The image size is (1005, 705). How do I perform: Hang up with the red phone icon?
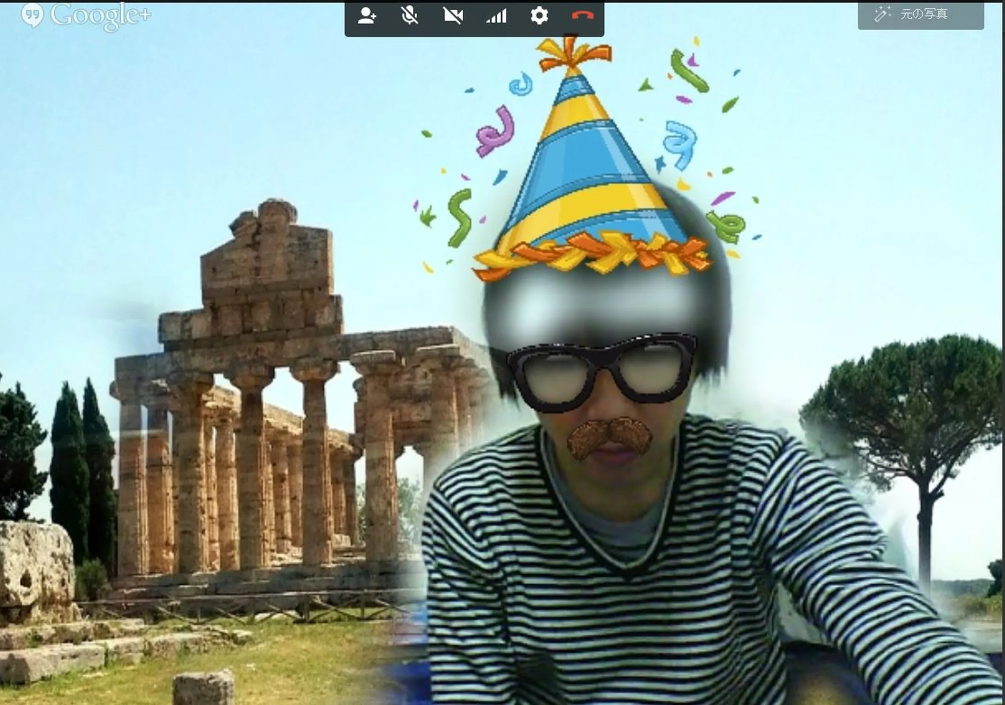click(x=582, y=16)
